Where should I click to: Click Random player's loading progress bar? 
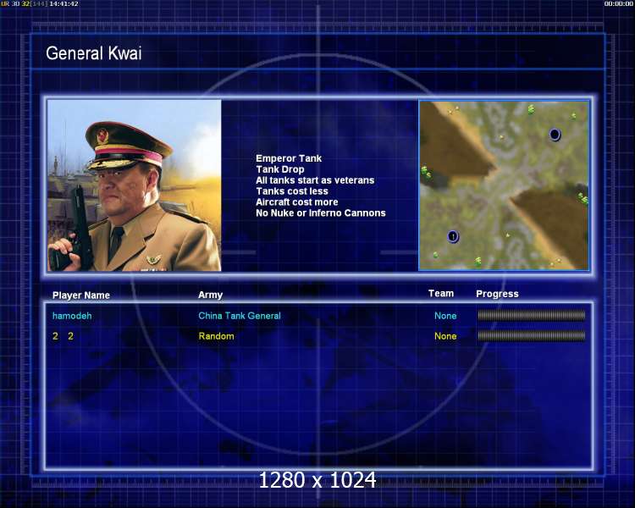[x=532, y=336]
